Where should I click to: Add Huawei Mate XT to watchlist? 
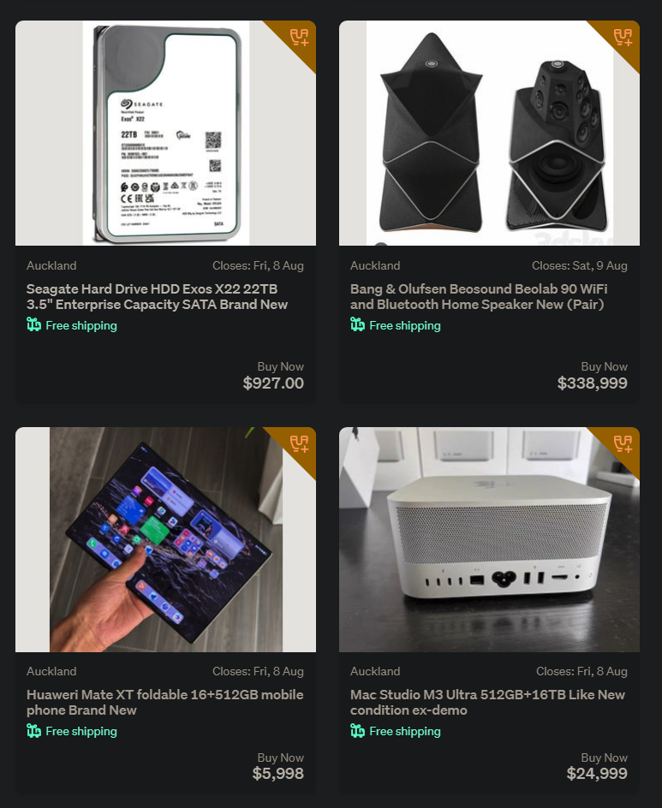300,443
